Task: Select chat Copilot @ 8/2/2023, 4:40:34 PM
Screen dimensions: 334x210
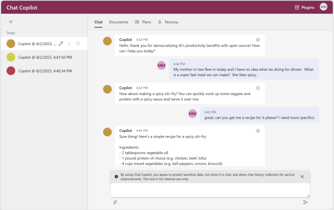Action: [x=44, y=71]
